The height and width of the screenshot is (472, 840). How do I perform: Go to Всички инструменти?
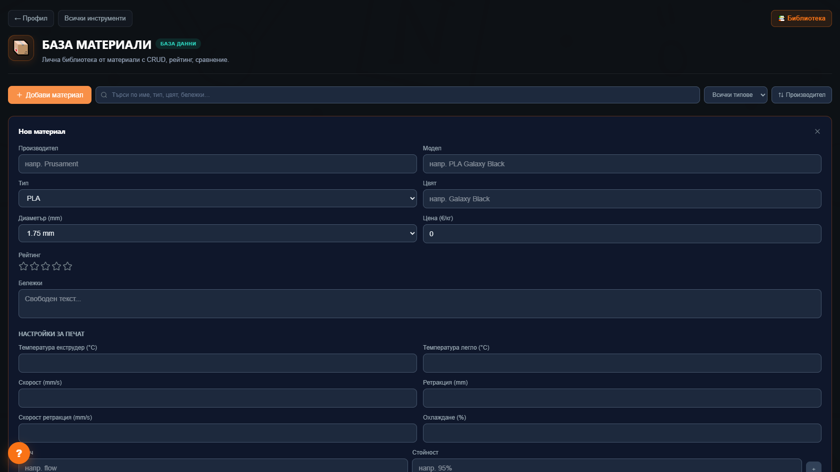[95, 18]
